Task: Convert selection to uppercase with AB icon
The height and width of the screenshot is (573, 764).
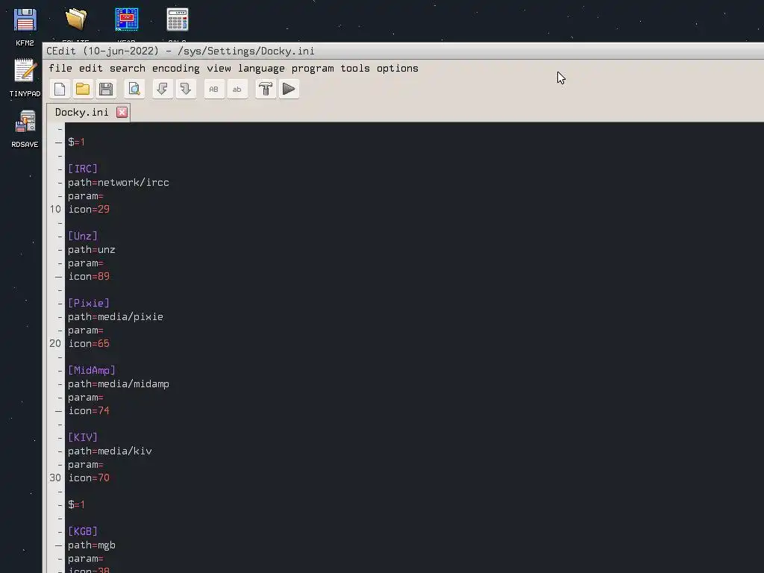Action: [214, 90]
